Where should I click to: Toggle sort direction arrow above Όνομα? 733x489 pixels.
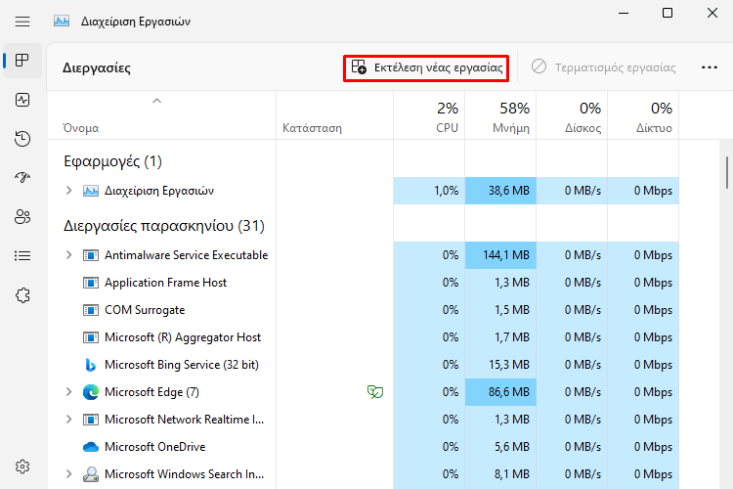pyautogui.click(x=156, y=101)
